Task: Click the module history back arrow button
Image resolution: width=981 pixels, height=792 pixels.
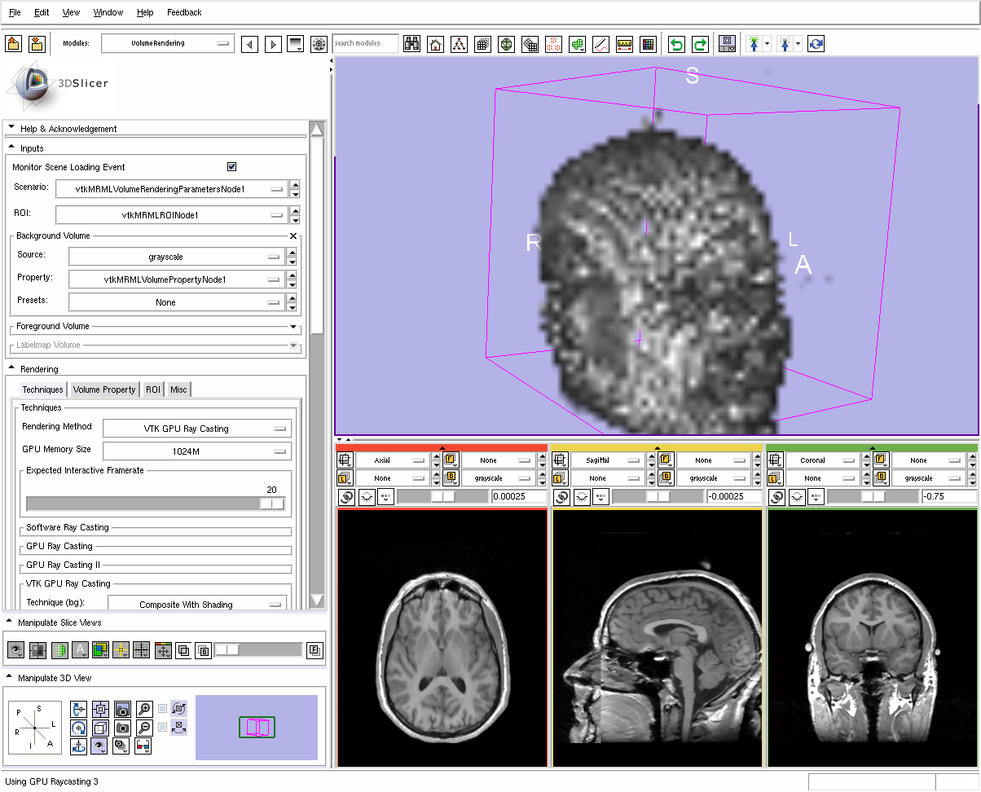Action: [250, 44]
